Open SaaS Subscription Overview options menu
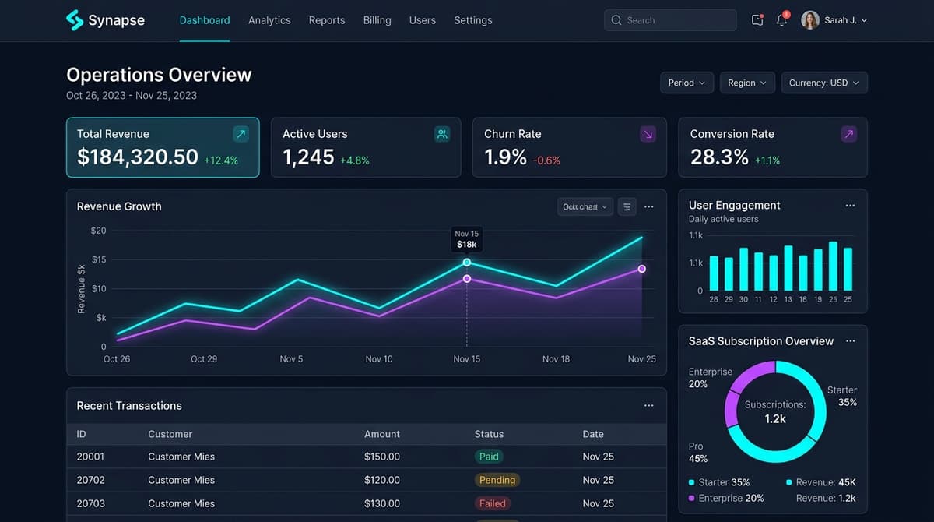934x522 pixels. click(850, 341)
